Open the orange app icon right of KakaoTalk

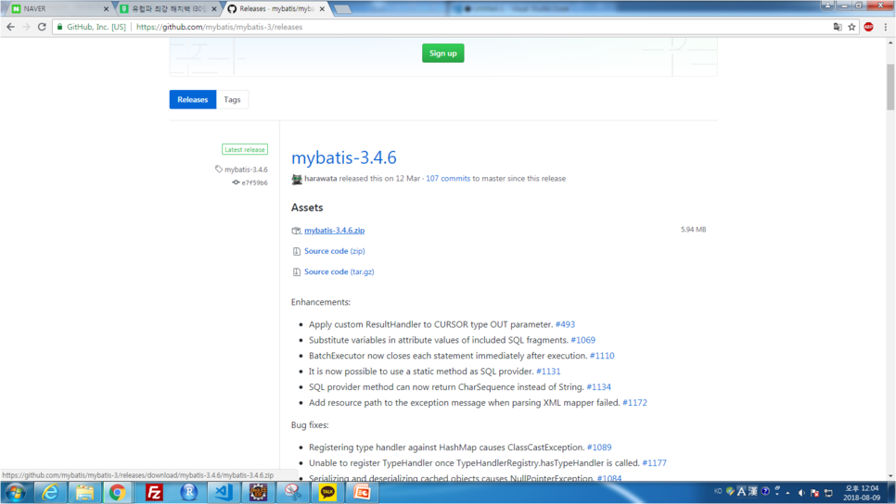click(362, 492)
